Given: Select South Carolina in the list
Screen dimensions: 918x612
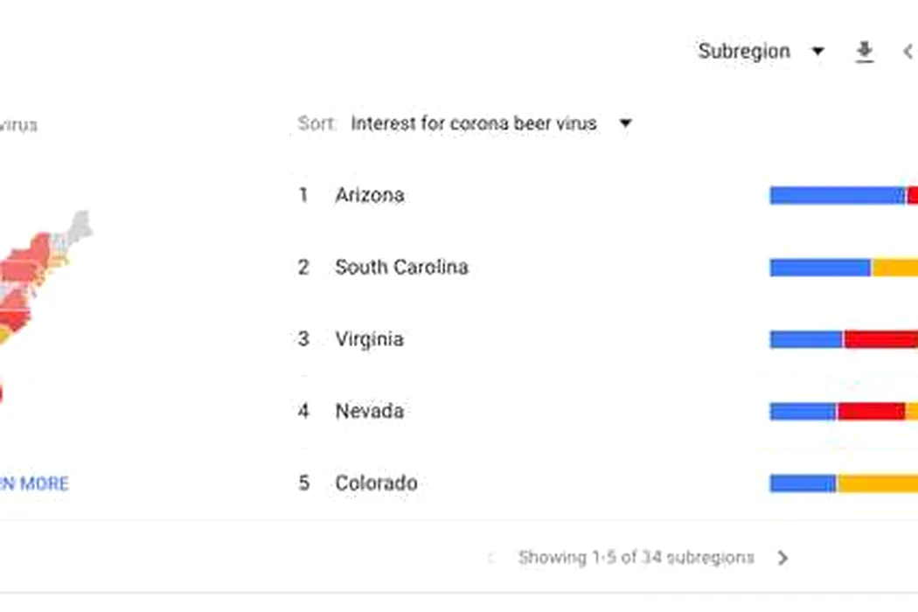Looking at the screenshot, I should [x=401, y=267].
